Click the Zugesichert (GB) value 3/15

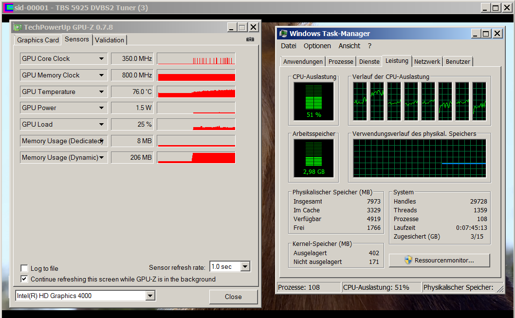477,237
